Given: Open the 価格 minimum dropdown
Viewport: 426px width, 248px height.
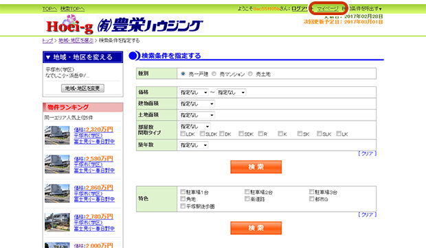Looking at the screenshot, I should [x=194, y=92].
